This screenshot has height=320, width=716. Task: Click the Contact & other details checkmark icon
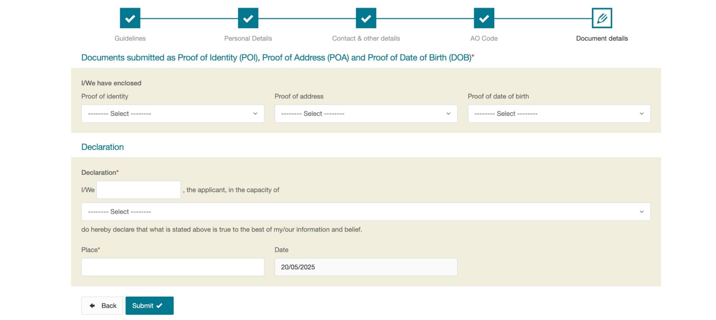(366, 18)
